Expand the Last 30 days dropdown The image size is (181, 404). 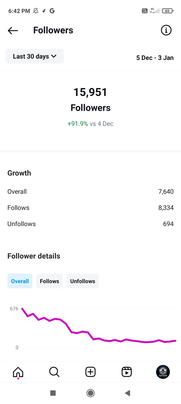35,56
